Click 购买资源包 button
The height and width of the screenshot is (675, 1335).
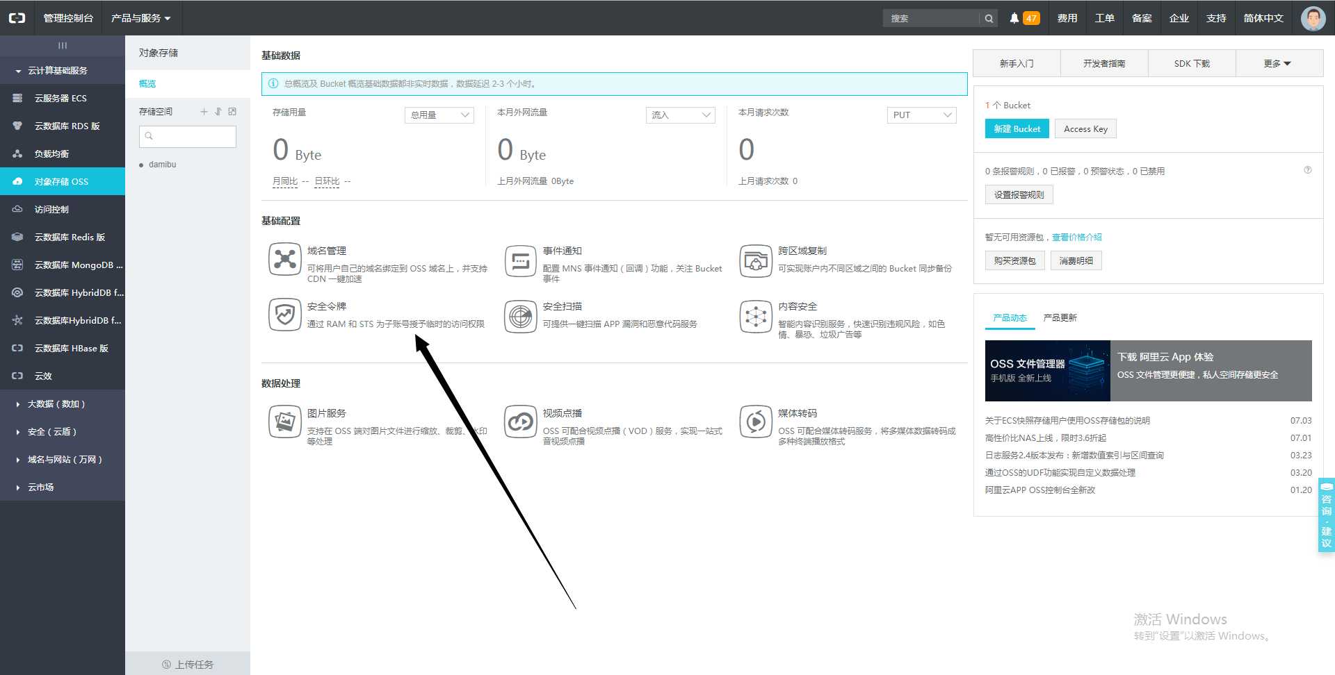(x=1014, y=260)
